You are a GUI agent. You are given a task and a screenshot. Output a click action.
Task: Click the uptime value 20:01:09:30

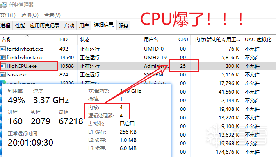coord(30,143)
